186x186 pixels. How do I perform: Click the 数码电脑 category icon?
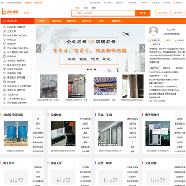coord(5,56)
